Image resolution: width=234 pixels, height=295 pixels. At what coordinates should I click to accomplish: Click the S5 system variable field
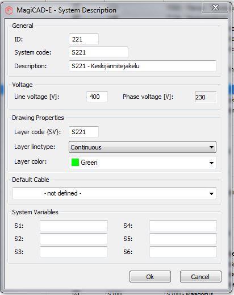point(183,239)
